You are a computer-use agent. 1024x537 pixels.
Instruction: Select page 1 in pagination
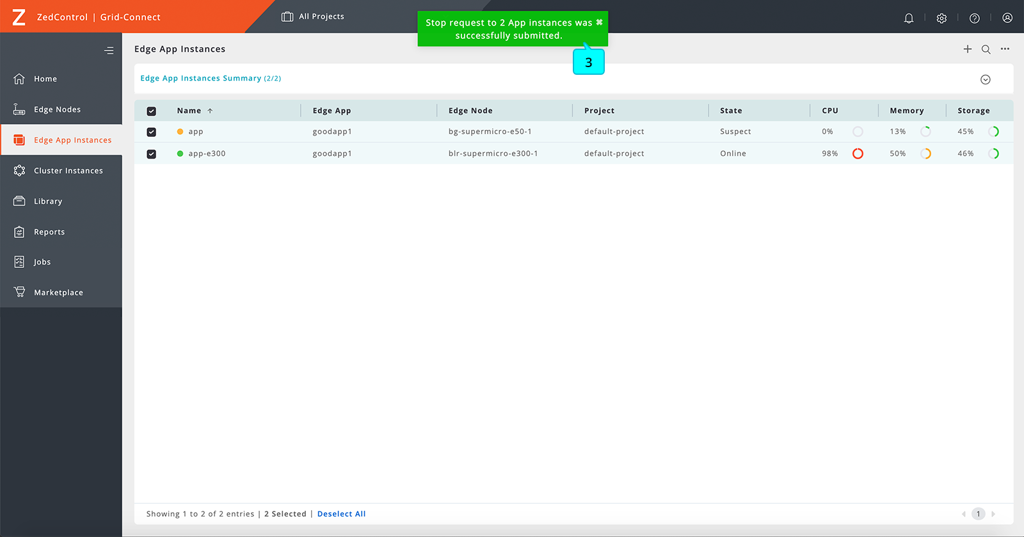(978, 514)
